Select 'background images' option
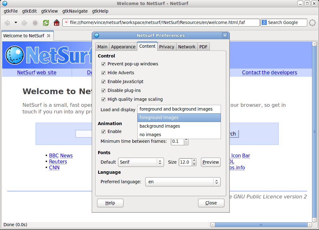This screenshot has height=230, width=319. pyautogui.click(x=179, y=126)
